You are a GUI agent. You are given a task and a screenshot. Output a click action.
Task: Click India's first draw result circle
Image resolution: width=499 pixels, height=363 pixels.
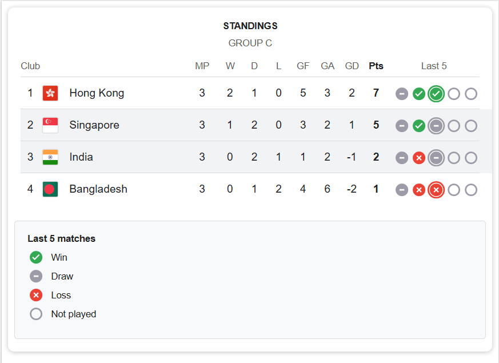pos(402,158)
